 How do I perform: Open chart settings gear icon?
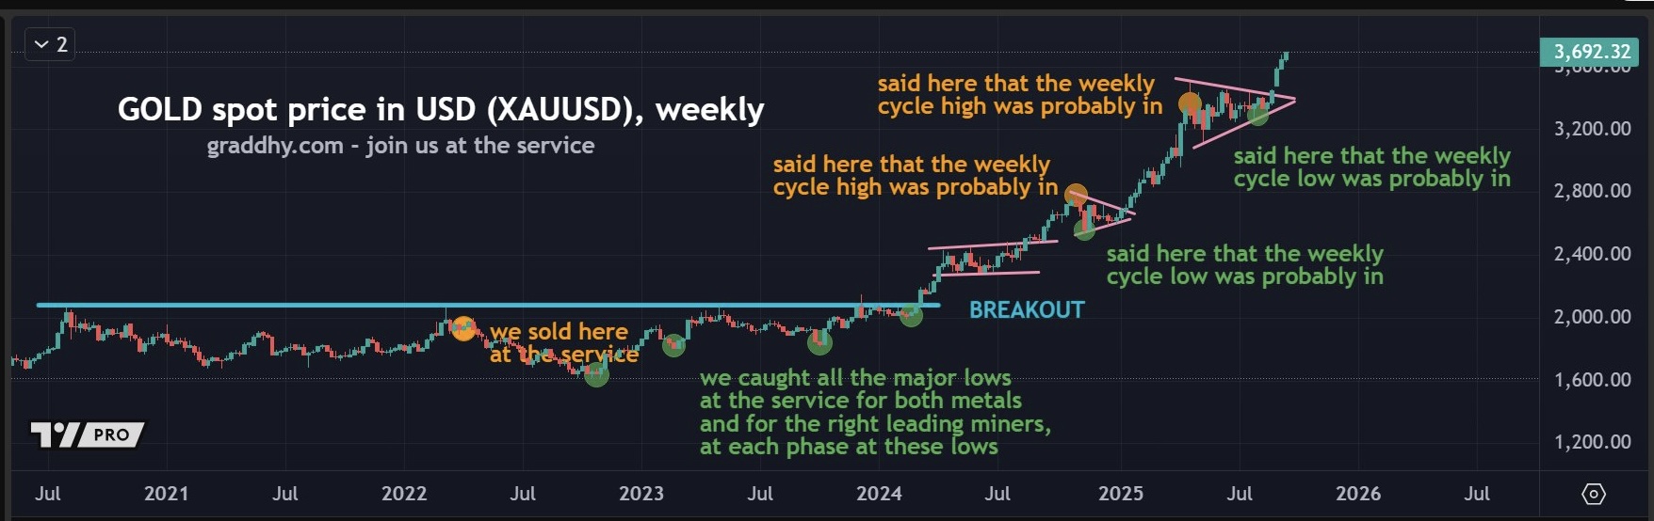coord(1593,494)
